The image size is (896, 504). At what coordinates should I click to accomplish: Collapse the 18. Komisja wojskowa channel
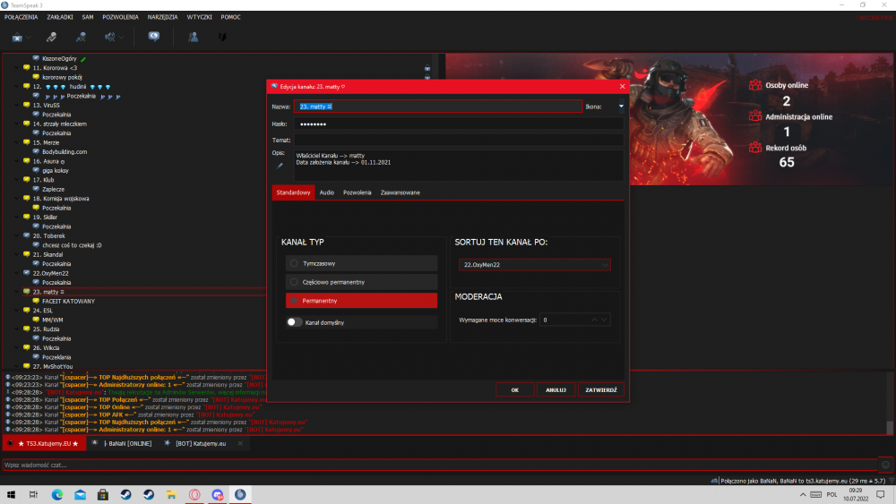pos(16,199)
